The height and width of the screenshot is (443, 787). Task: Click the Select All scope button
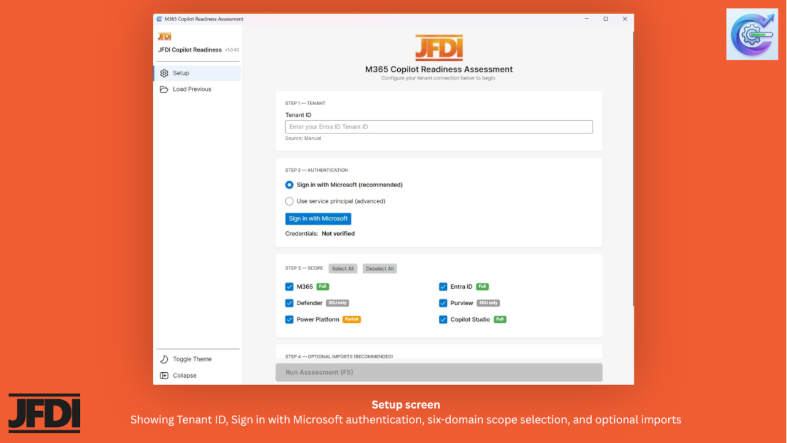pos(342,269)
